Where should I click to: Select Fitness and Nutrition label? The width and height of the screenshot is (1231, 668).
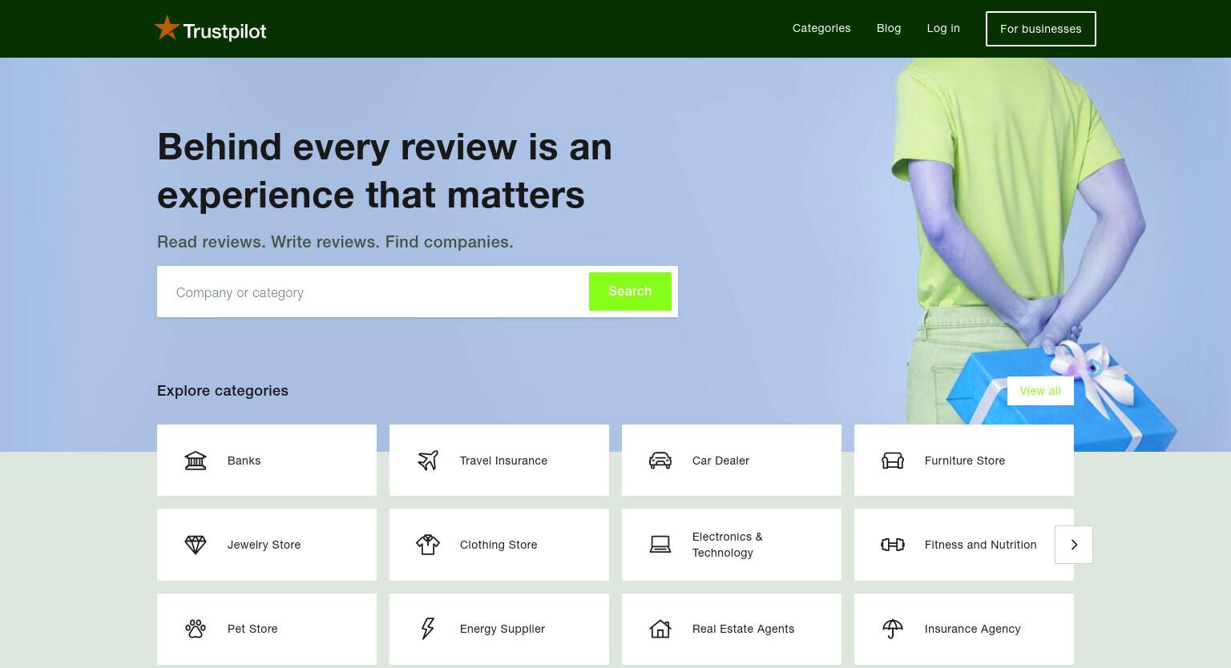pos(981,545)
